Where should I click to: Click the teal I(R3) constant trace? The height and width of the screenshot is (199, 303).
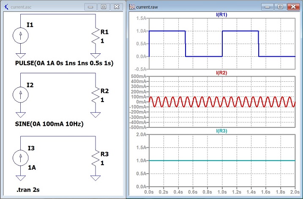click(x=222, y=160)
